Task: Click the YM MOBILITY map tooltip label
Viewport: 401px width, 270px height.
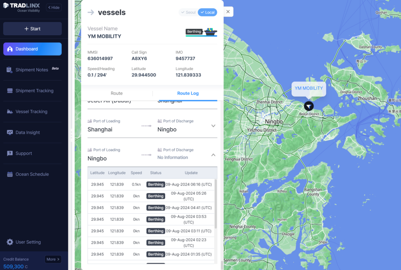Action: (x=309, y=88)
